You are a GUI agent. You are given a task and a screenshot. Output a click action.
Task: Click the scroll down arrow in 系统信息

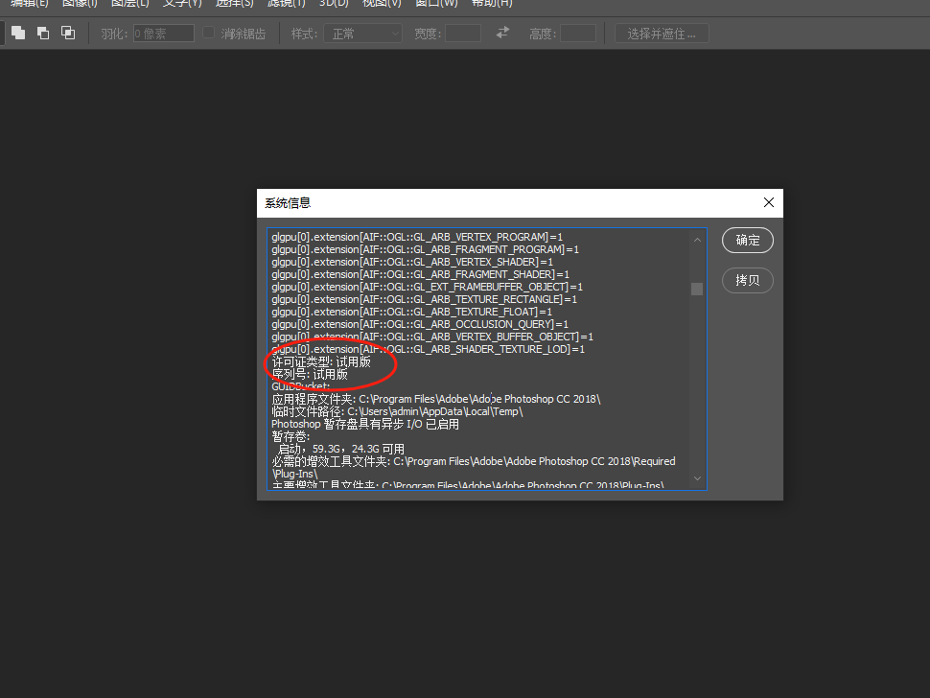point(697,478)
